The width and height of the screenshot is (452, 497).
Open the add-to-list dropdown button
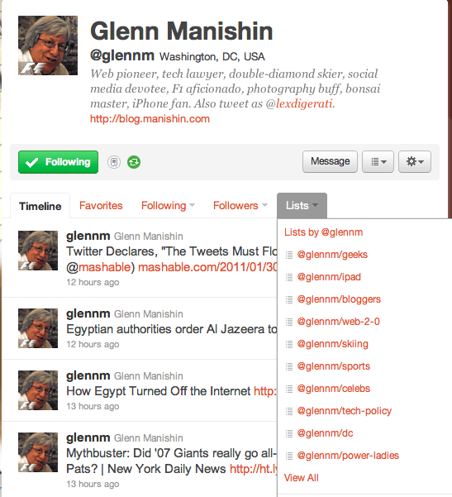tap(378, 161)
